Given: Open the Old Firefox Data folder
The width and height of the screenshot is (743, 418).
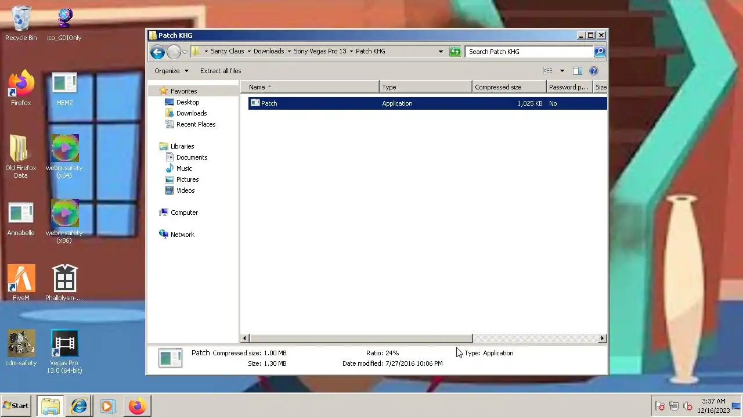Looking at the screenshot, I should [21, 157].
